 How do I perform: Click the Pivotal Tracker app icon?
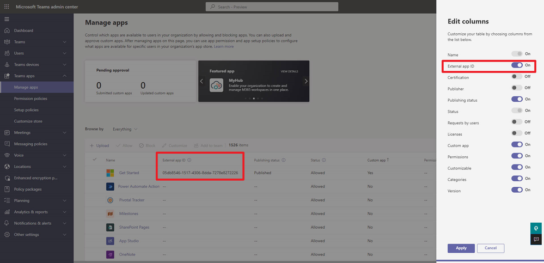[110, 200]
